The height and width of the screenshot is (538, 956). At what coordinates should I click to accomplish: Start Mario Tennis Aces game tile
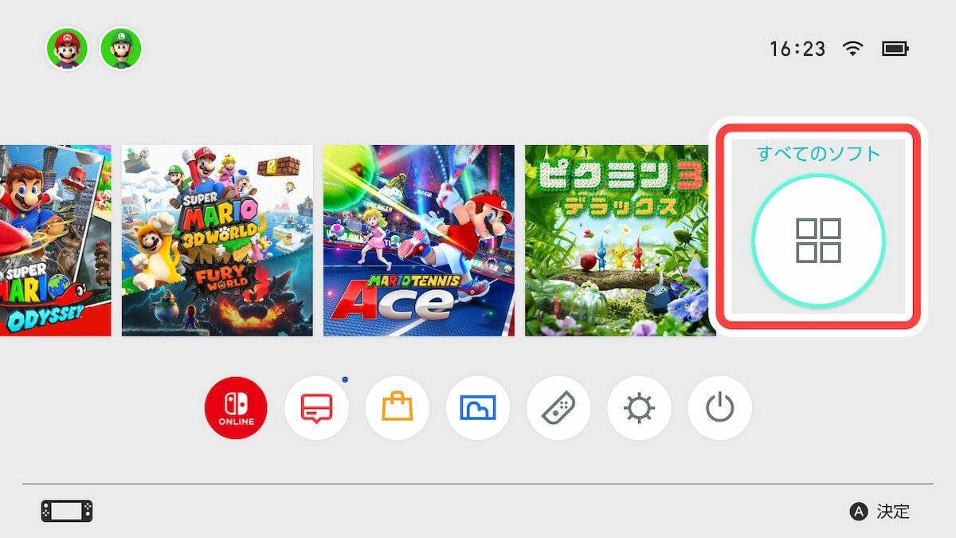(419, 240)
